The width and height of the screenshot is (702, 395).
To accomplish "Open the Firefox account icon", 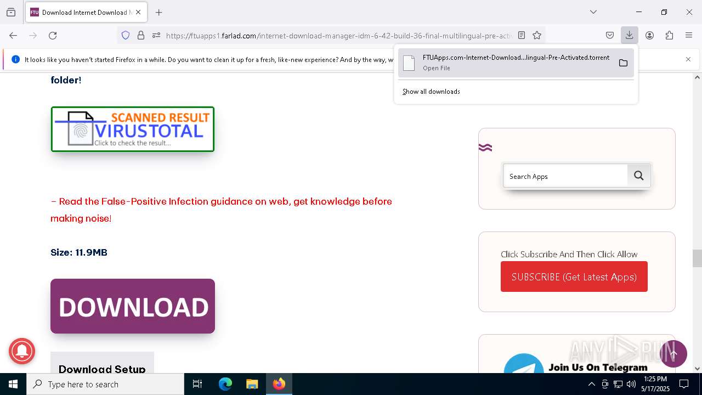I will 649,35.
